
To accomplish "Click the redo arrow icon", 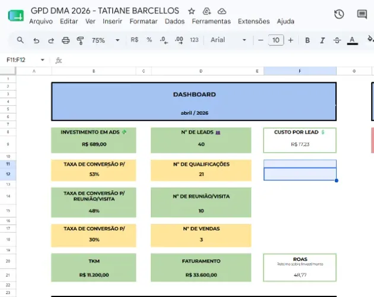I will coord(51,40).
